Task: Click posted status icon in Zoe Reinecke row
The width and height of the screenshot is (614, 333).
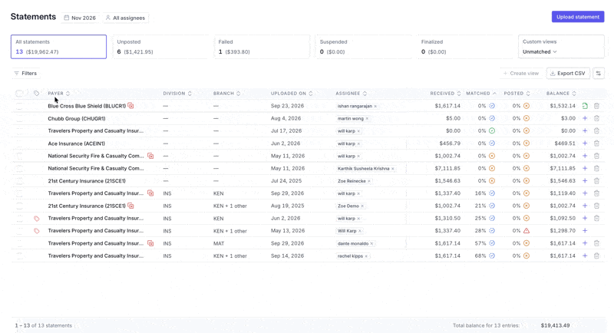Action: pos(527,181)
